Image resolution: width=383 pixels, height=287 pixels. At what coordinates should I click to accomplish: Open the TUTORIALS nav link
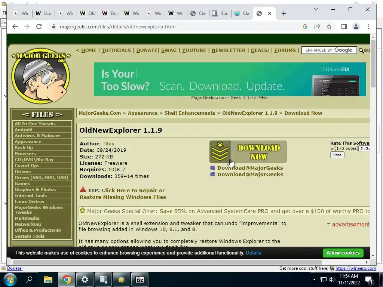(x=116, y=50)
